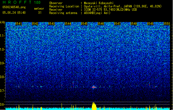
Task: Click the 0.7 kHz axis tick label
Action: [2, 91]
